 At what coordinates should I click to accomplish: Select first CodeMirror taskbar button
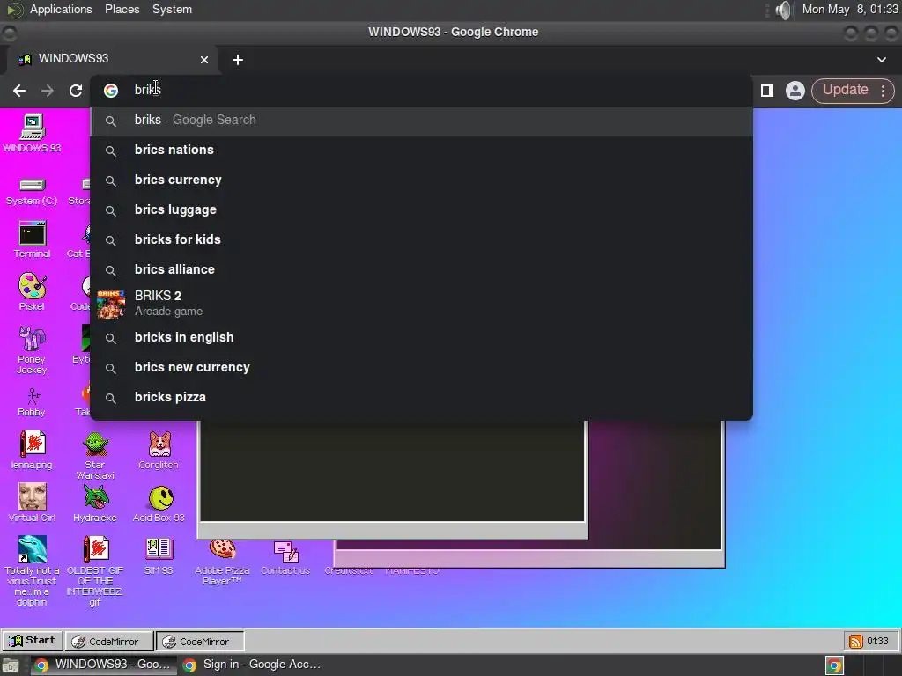pyautogui.click(x=109, y=641)
